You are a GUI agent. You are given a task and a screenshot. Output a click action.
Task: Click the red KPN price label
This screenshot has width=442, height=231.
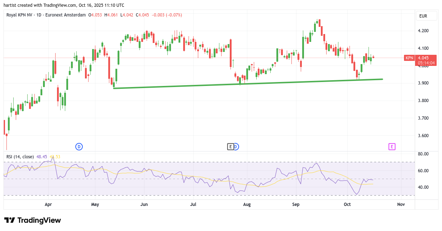pos(409,58)
